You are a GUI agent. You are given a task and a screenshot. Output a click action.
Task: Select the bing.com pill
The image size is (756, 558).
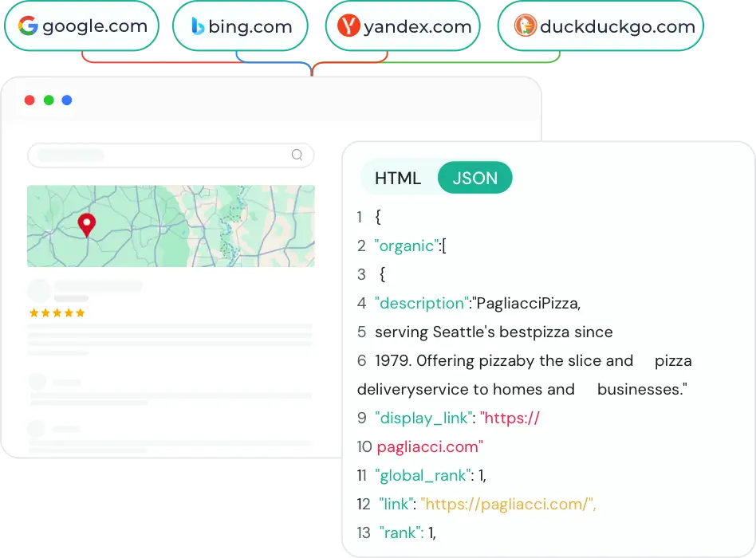[x=240, y=26]
